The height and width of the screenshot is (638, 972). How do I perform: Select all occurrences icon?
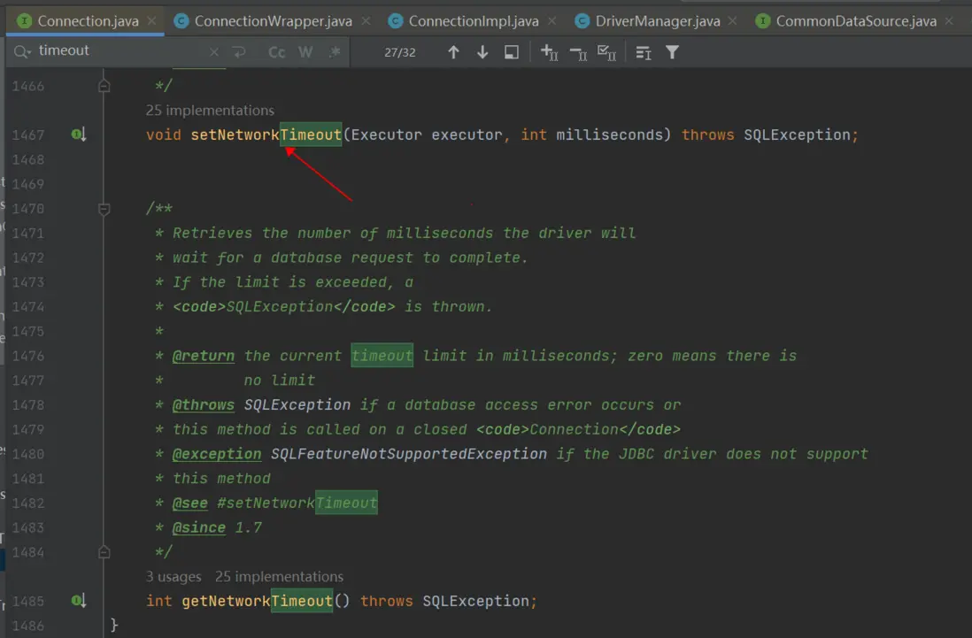(x=606, y=53)
